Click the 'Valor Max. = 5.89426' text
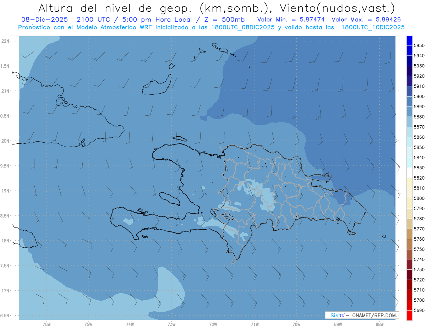426x329 pixels. tap(366, 20)
